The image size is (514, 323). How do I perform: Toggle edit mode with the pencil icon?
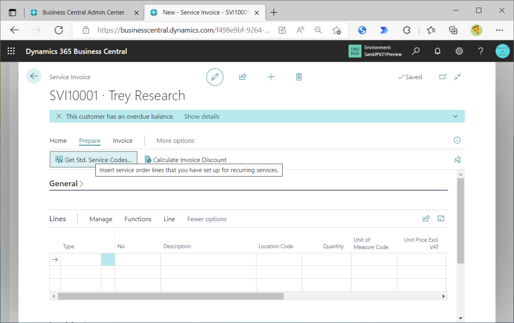click(x=215, y=77)
